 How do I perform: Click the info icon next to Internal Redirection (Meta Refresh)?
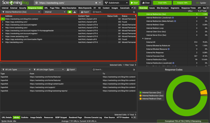[175, 21]
